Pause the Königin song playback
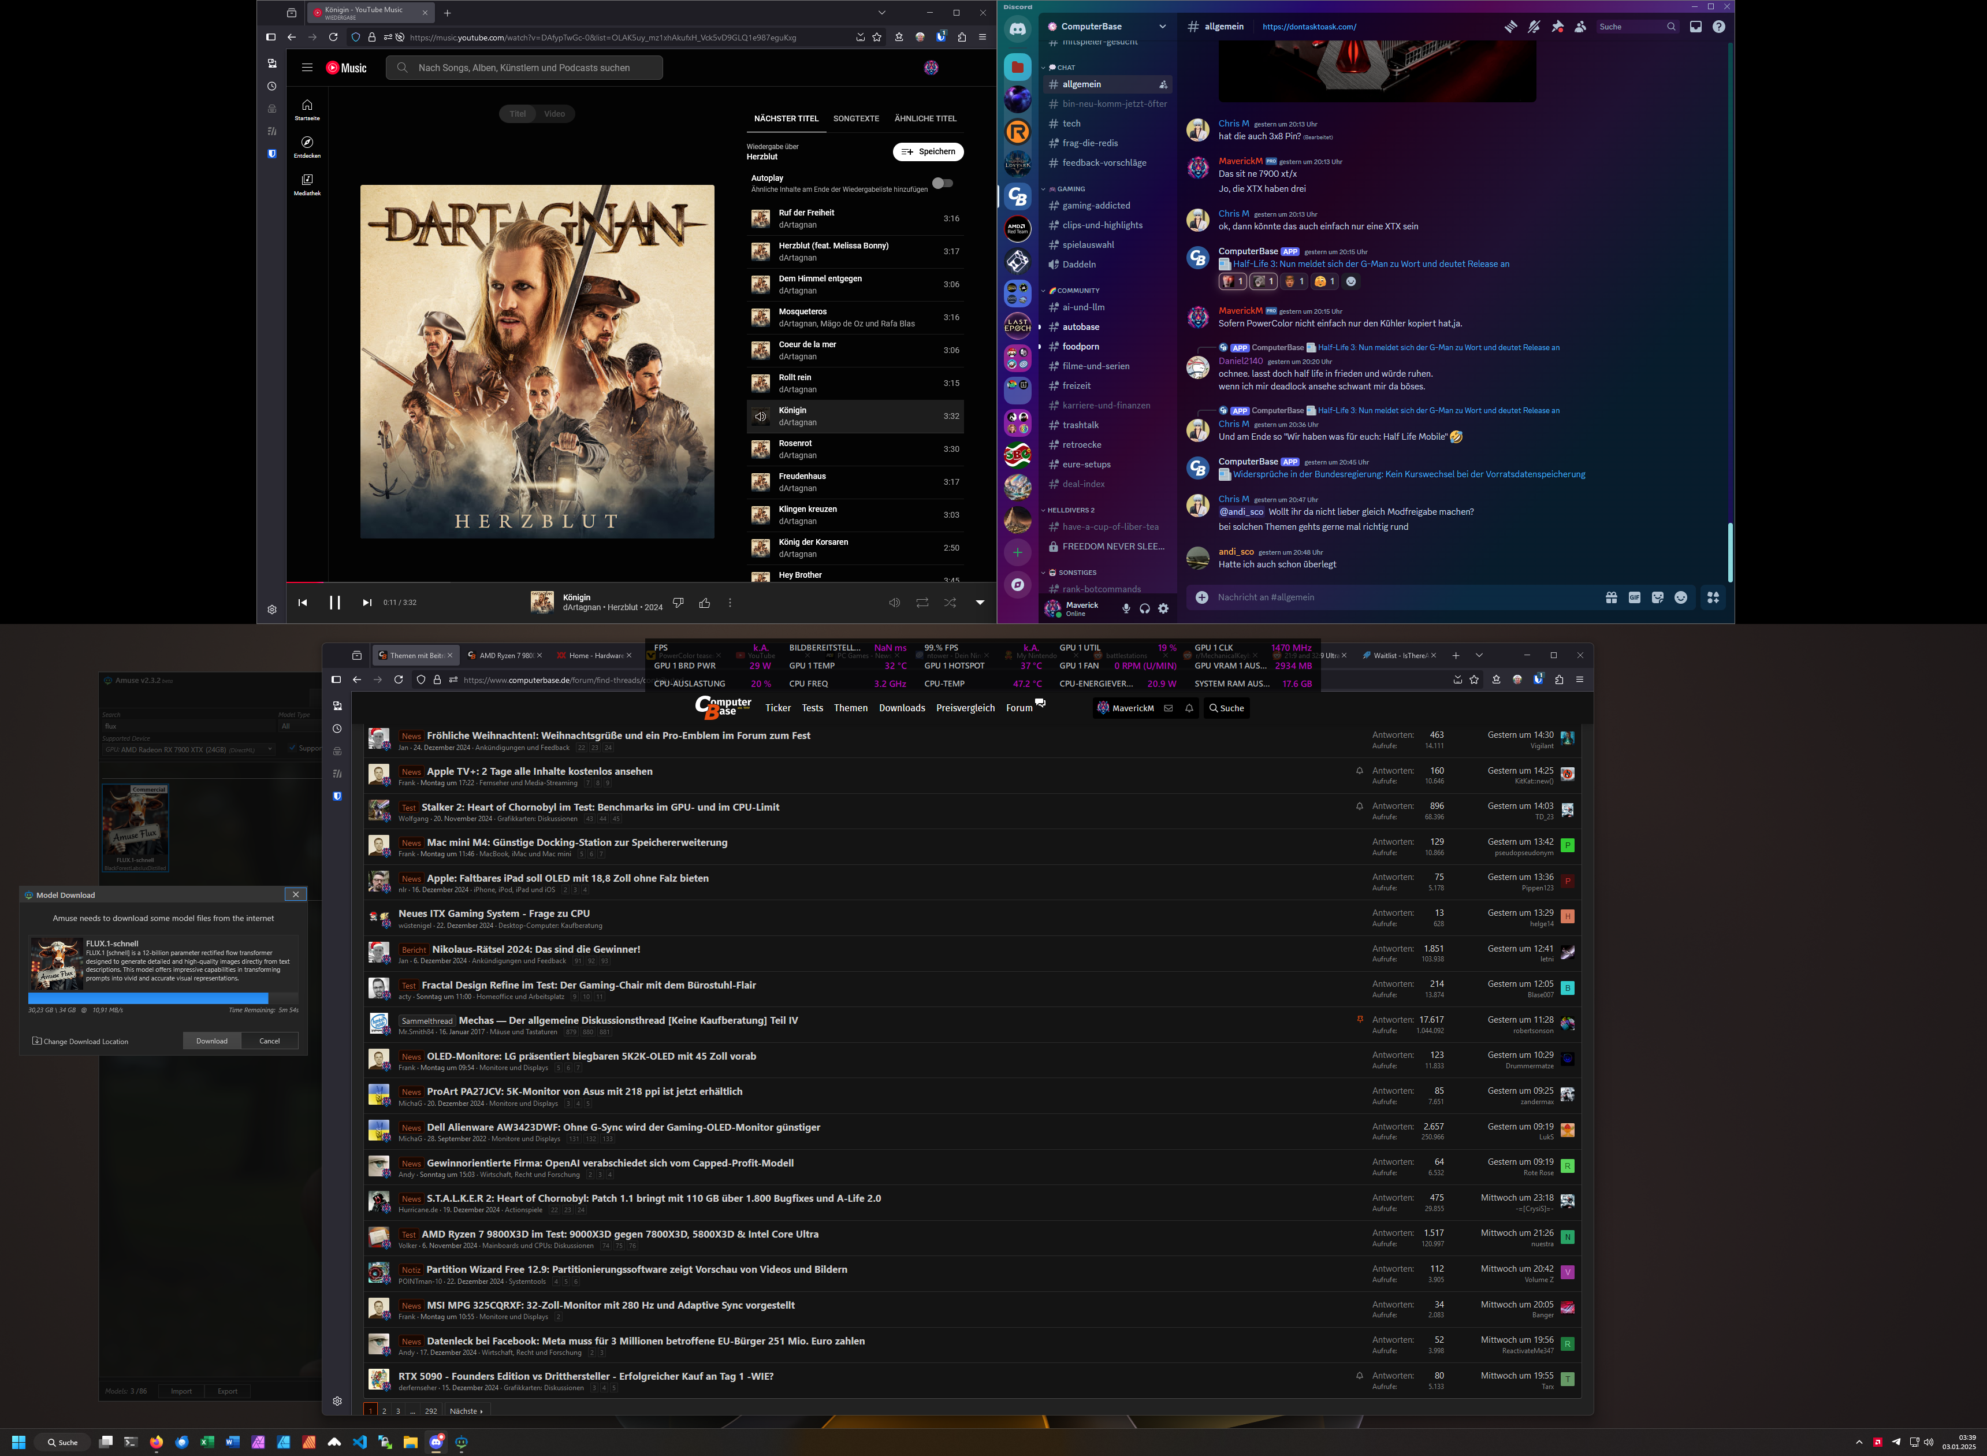 click(335, 603)
